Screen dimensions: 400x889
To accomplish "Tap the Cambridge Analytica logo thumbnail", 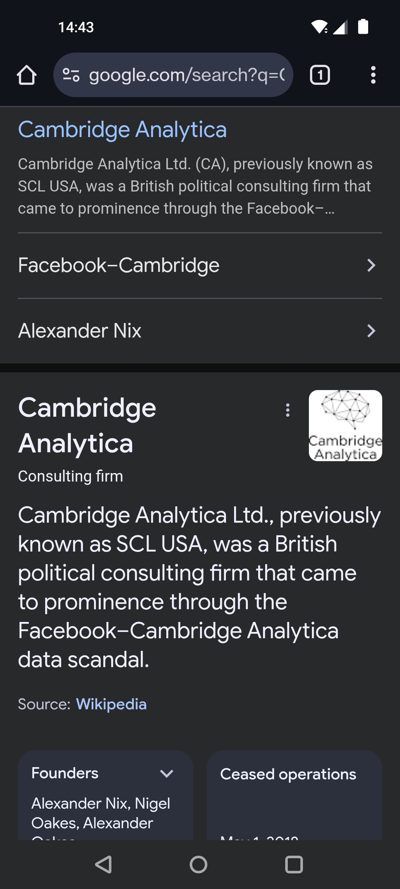I will tap(345, 426).
